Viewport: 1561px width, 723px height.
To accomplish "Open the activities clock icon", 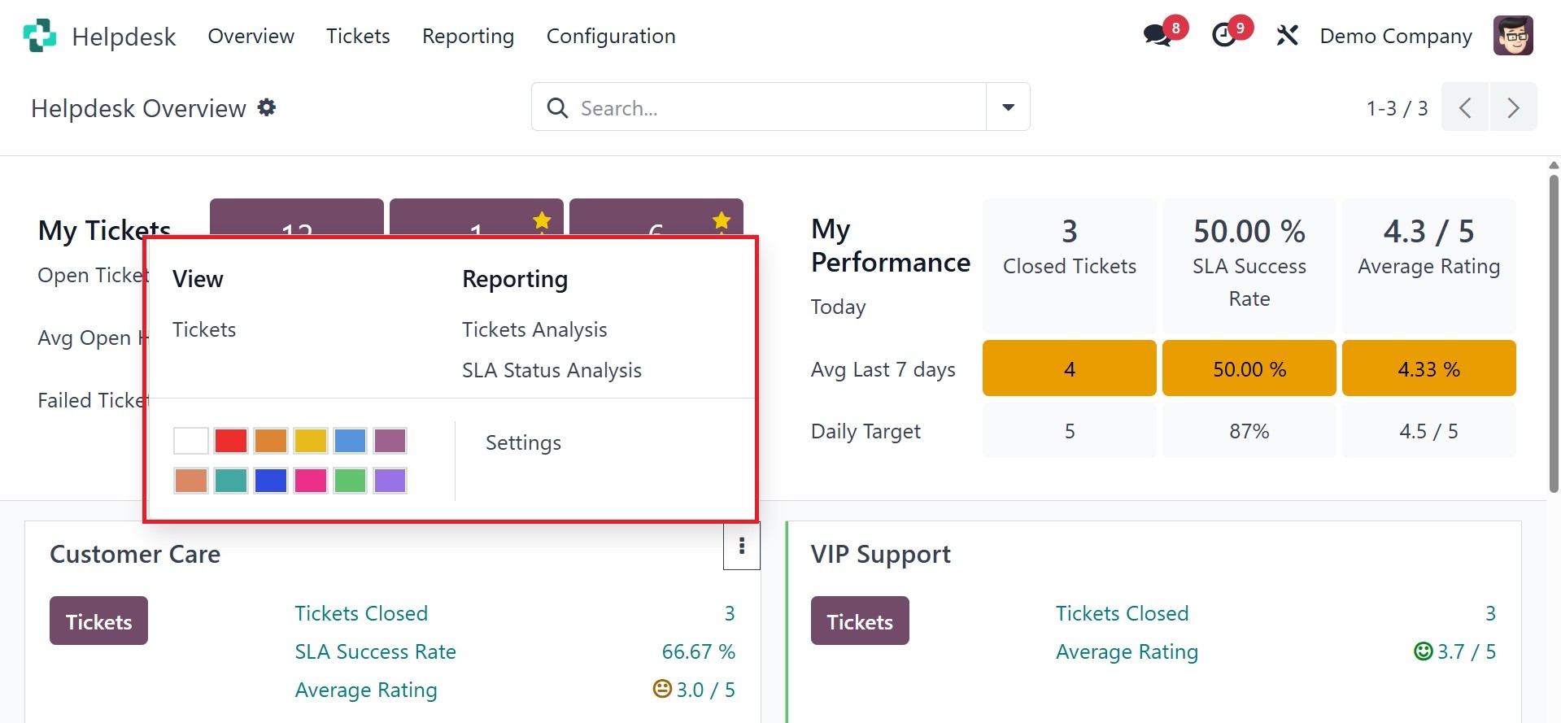I will [x=1224, y=36].
